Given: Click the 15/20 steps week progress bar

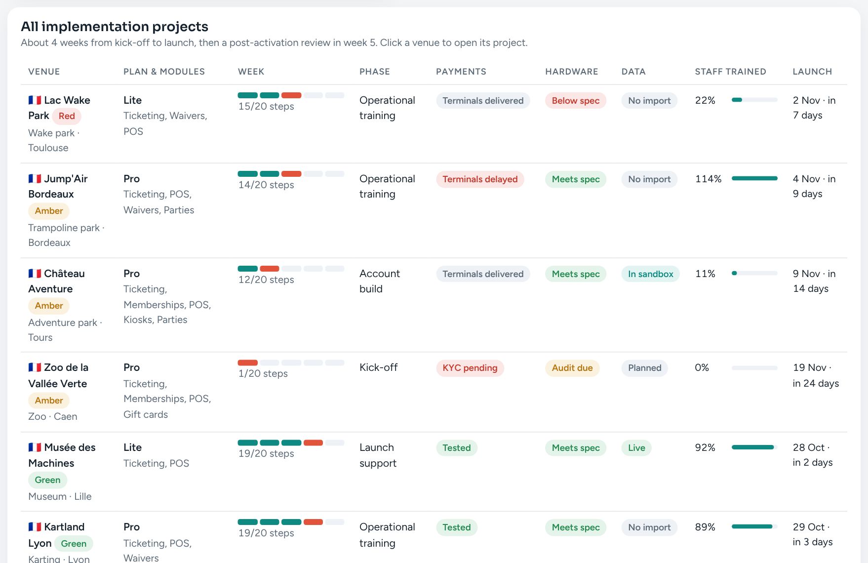Looking at the screenshot, I should coord(291,95).
